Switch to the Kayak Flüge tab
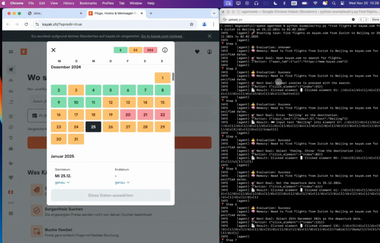Screen dimensions: 380x243 [116, 13]
